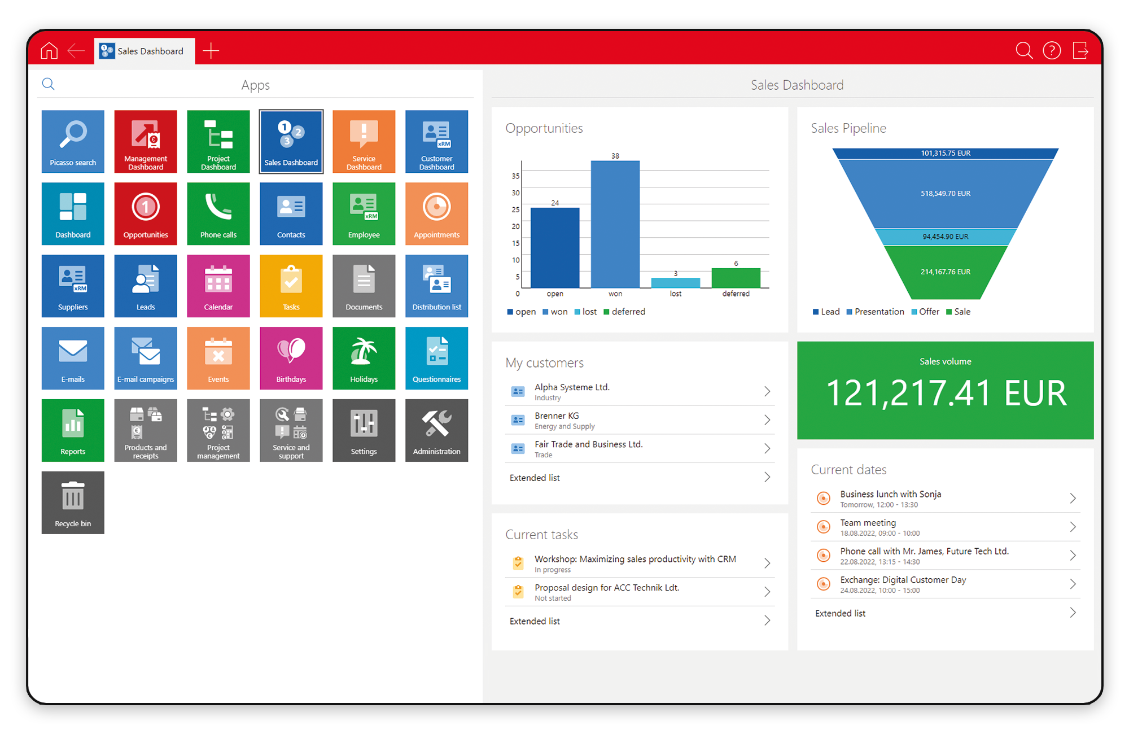Open the Picasso search app
This screenshot has width=1129, height=734.
click(72, 141)
